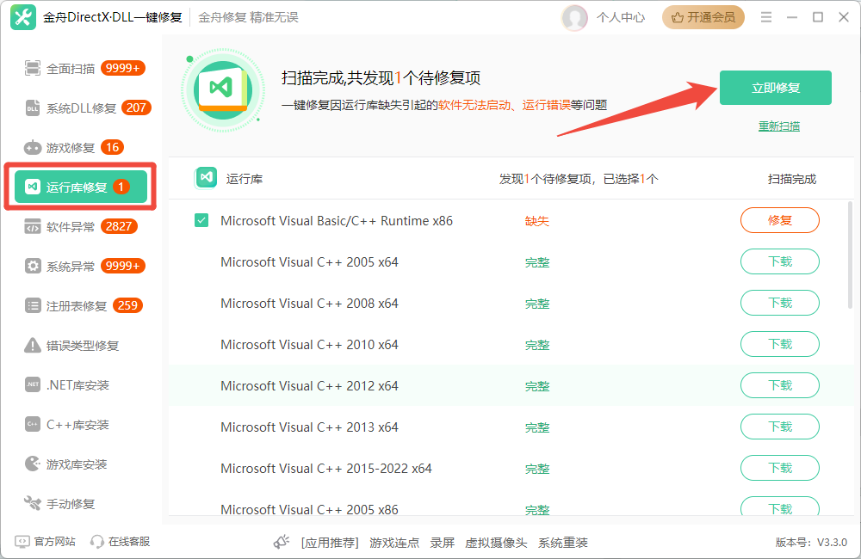Viewport: 861px width, 559px height.
Task: Click the 全面扫描 sidebar icon
Action: [33, 68]
